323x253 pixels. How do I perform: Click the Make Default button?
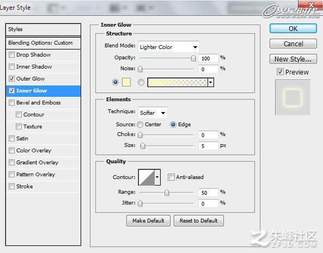pyautogui.click(x=148, y=221)
